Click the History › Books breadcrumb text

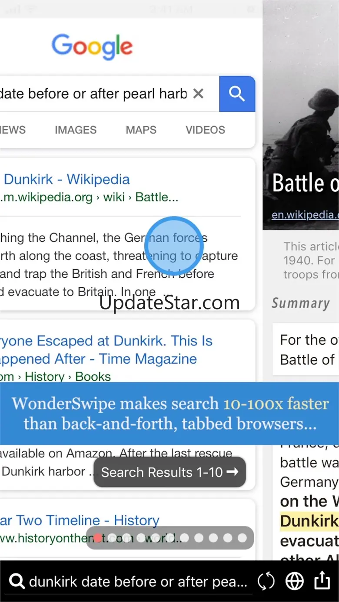point(68,376)
